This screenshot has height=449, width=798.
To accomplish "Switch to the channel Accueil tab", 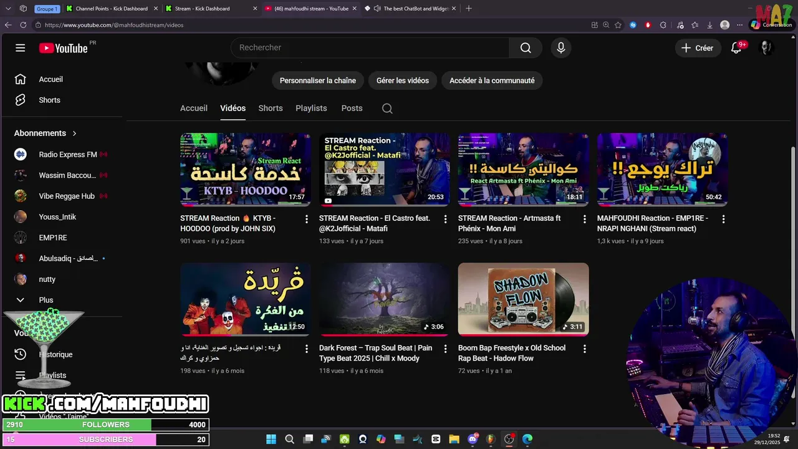I will coord(194,109).
